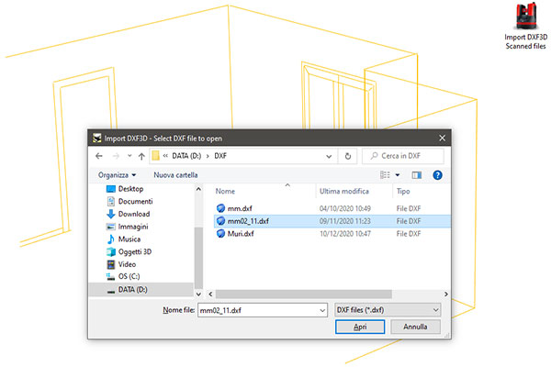Close the Import DXF3D dialog
This screenshot has height=367, width=551.
442,138
